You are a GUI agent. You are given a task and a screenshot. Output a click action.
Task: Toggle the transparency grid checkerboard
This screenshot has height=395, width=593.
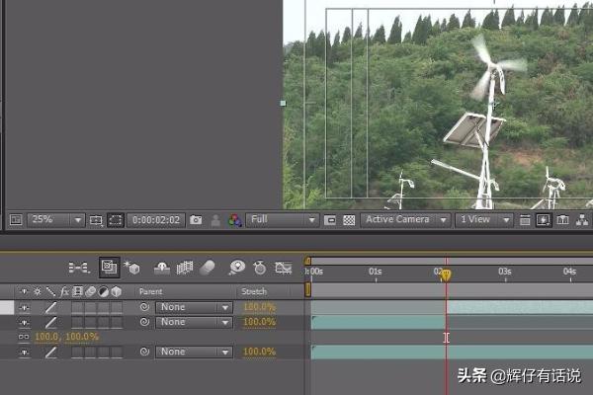pyautogui.click(x=349, y=220)
